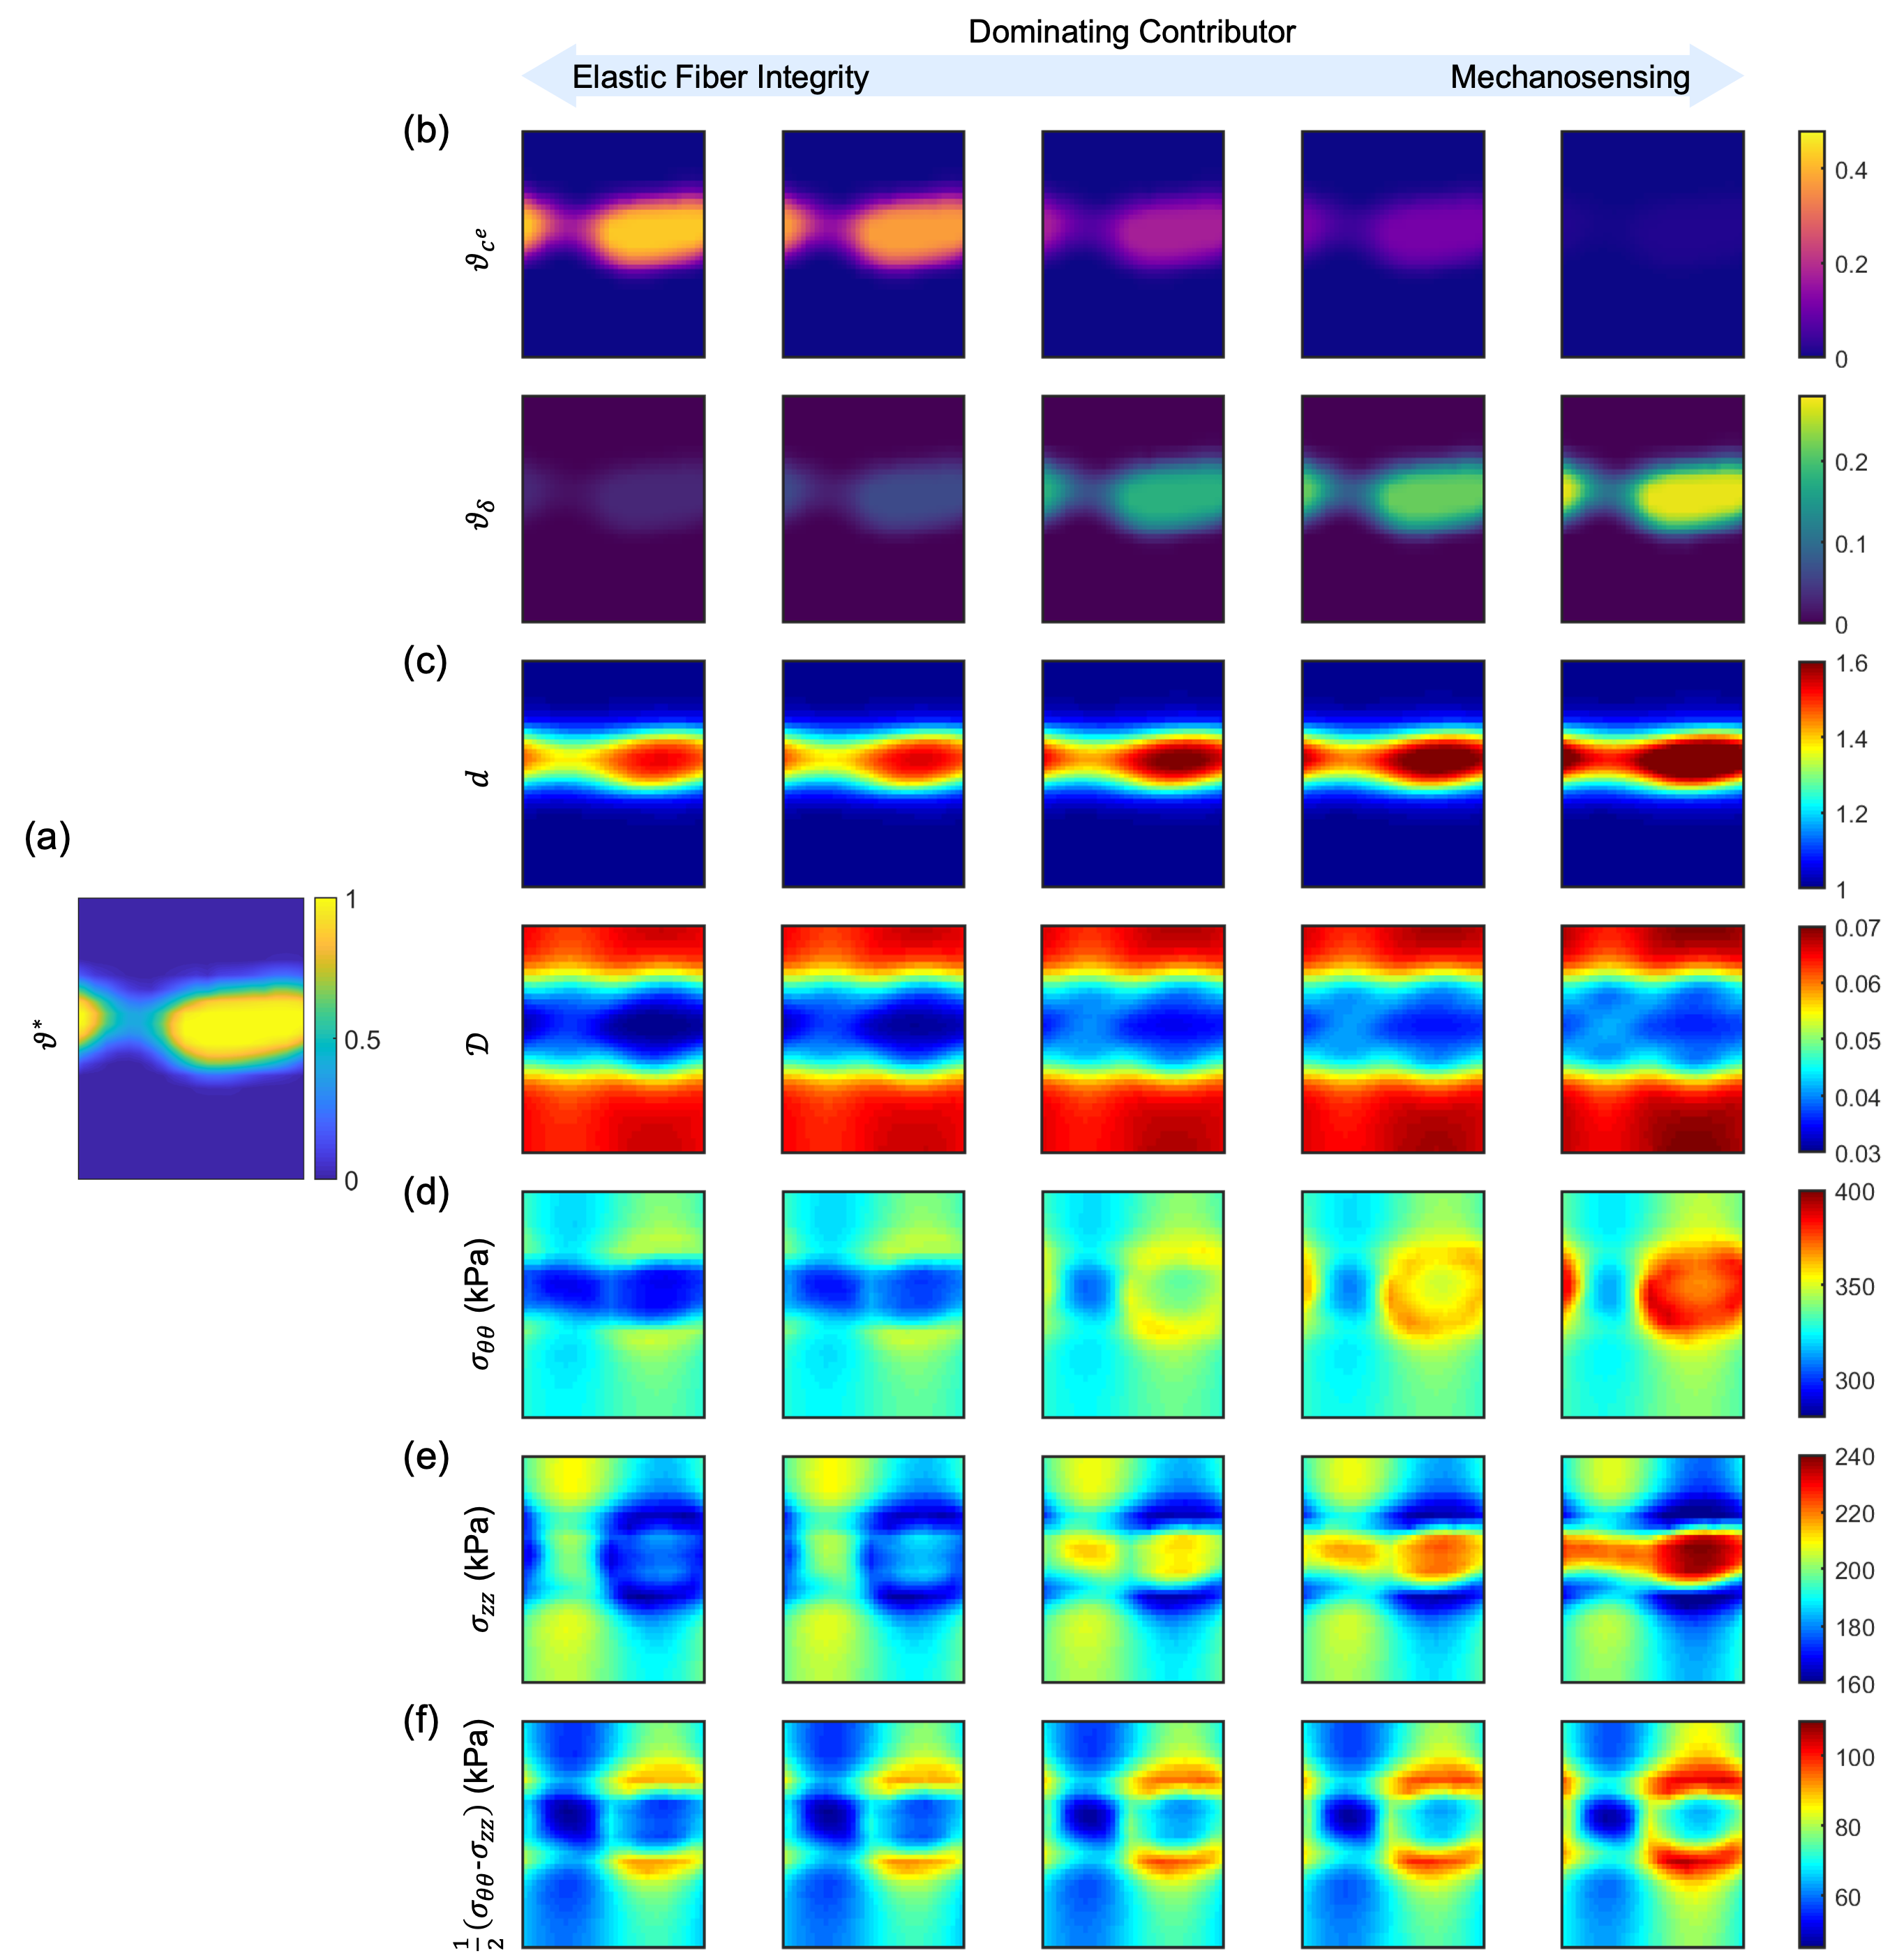This screenshot has width=1883, height=1960.
Task: Click the large standalone heatmap on the left
Action: [x=191, y=1038]
